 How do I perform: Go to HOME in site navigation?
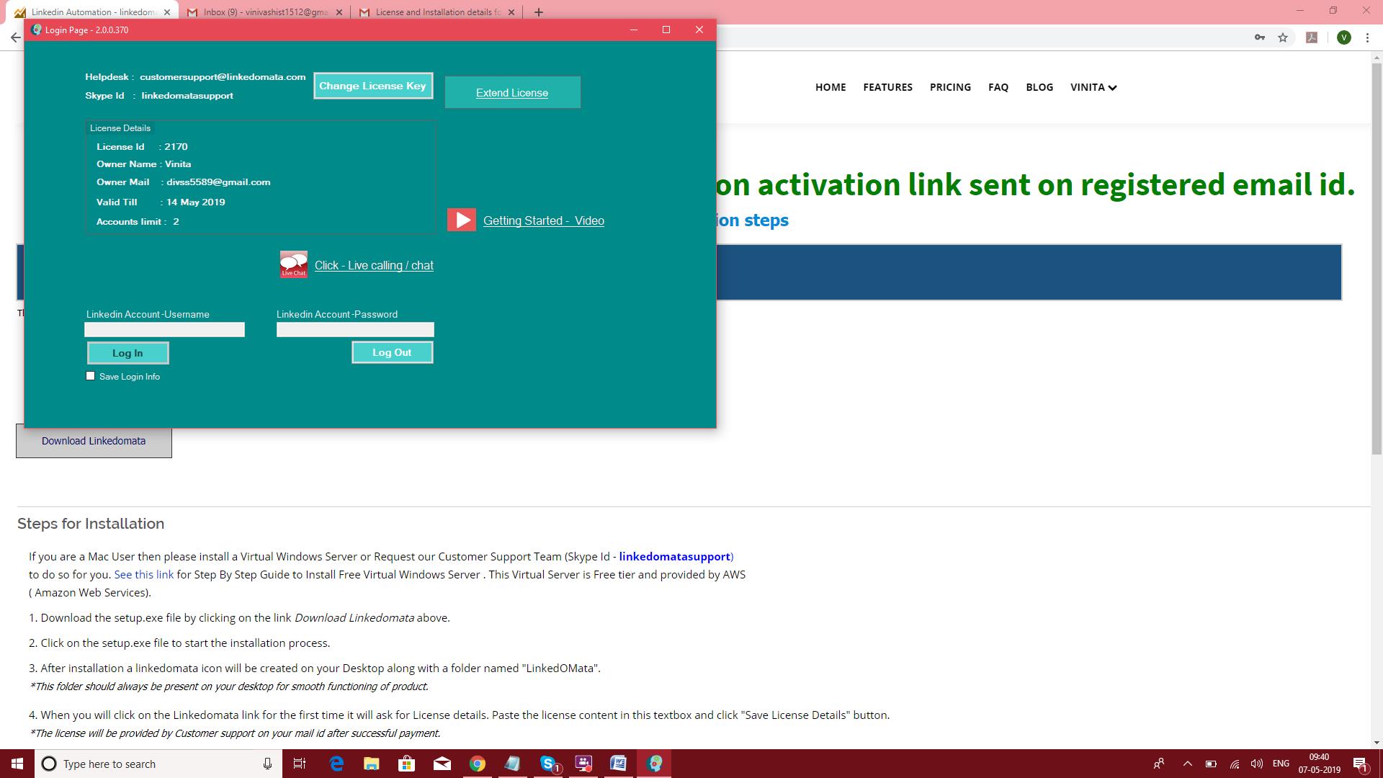pos(831,87)
